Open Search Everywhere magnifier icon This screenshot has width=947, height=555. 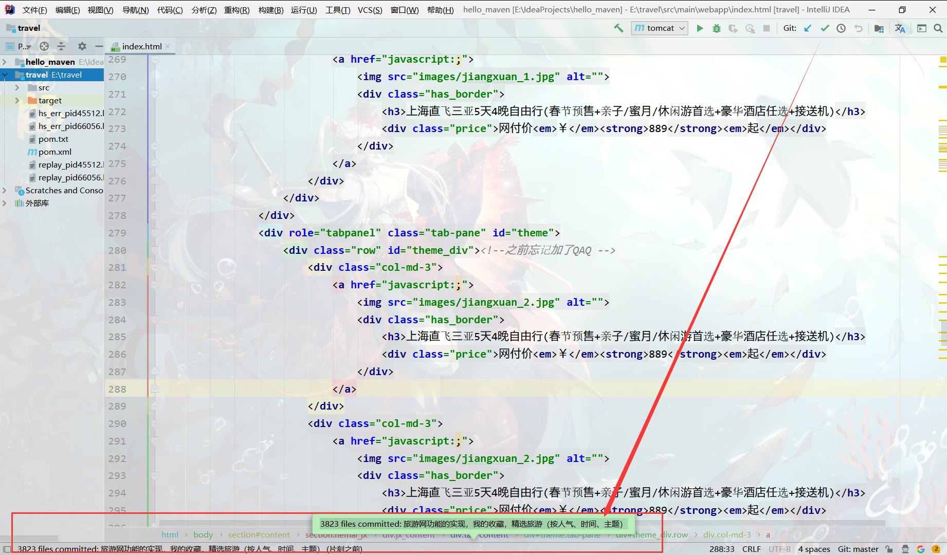[938, 28]
